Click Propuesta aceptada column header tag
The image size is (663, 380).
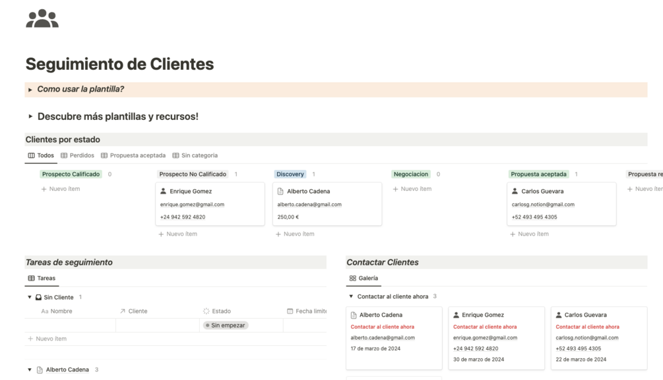pyautogui.click(x=538, y=174)
